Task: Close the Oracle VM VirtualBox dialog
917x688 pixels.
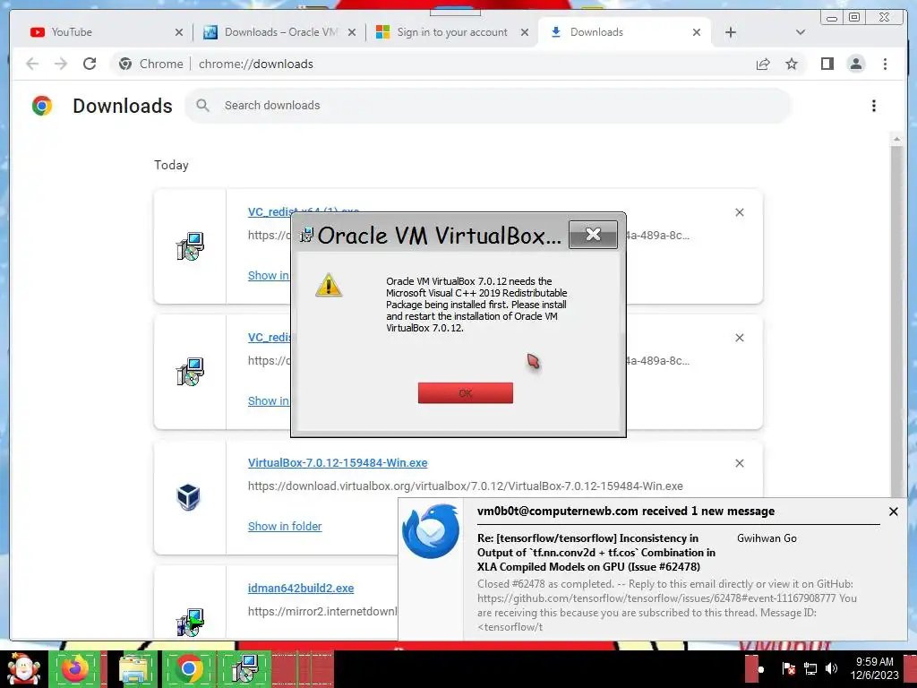Action: (x=593, y=235)
